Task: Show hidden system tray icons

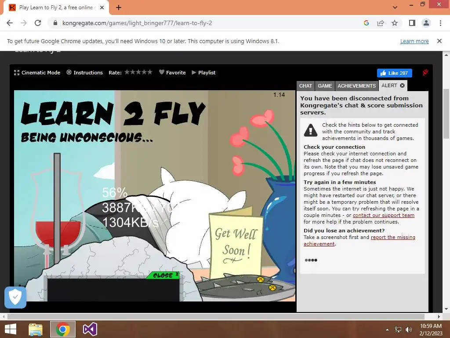Action: point(387,330)
